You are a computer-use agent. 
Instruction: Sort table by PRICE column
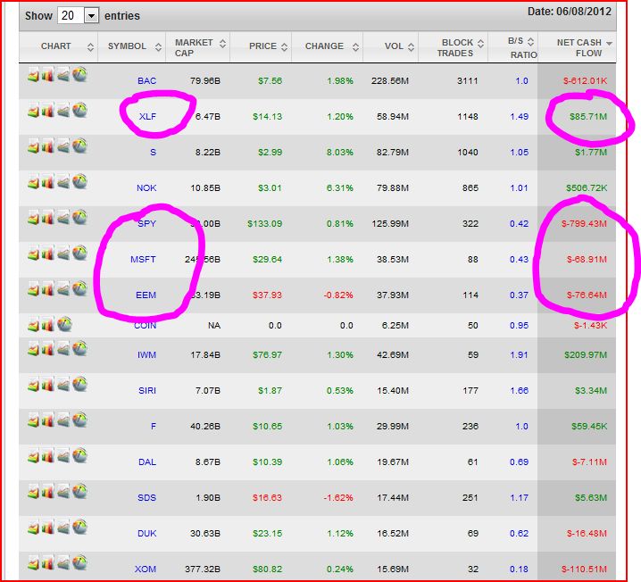pos(261,46)
